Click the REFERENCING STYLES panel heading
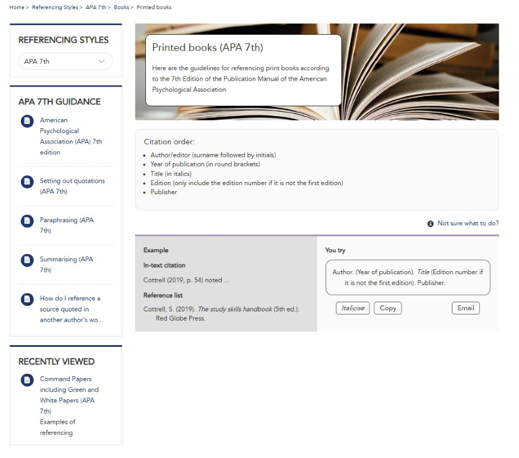 click(64, 40)
